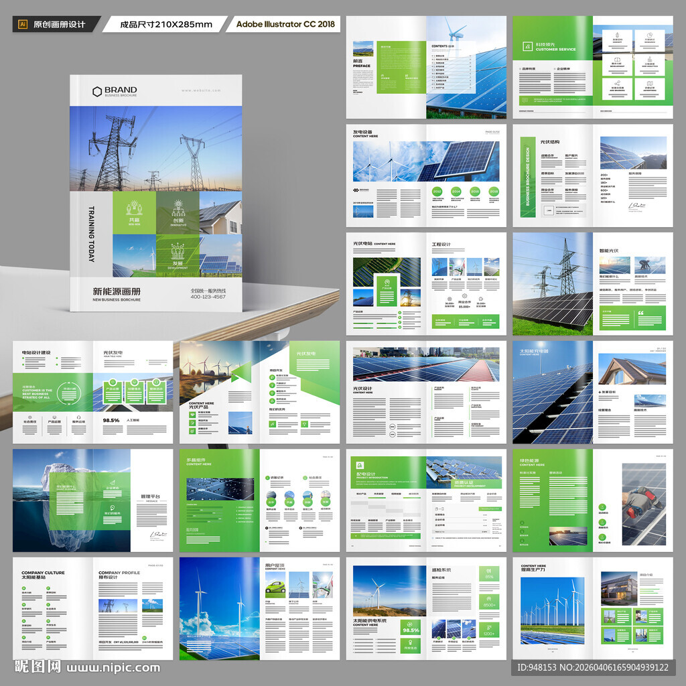Click the green 8500+ stat box

pos(488,602)
